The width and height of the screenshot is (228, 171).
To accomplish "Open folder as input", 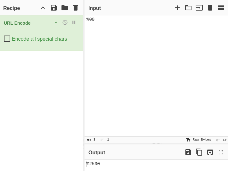I will (188, 8).
